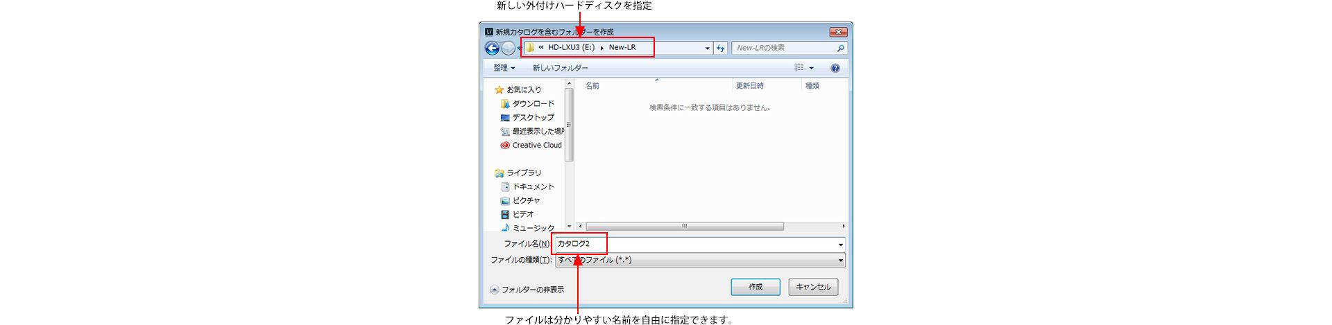
Task: Select Creative Cloud label in the sidebar
Action: (x=537, y=145)
